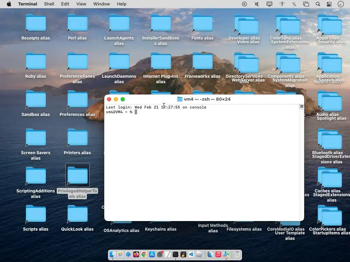The height and width of the screenshot is (262, 350).
Task: Click the Wi-Fi warning icon in menu bar
Action: 282,4
